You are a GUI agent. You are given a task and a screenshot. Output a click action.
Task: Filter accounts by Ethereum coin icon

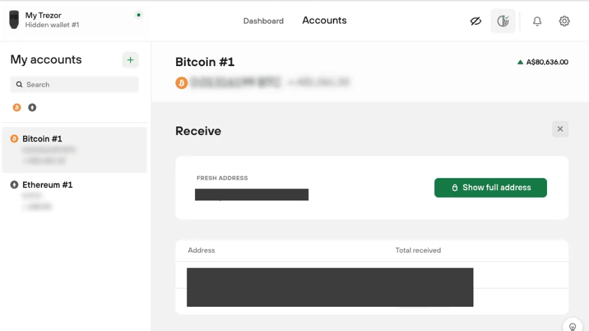[32, 107]
